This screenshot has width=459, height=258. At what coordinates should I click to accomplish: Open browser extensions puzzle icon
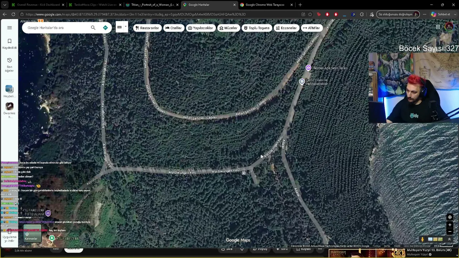[x=362, y=14]
